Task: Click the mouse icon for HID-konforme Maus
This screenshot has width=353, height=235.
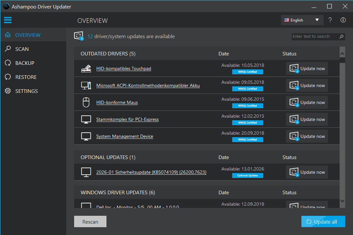Action: 86,103
